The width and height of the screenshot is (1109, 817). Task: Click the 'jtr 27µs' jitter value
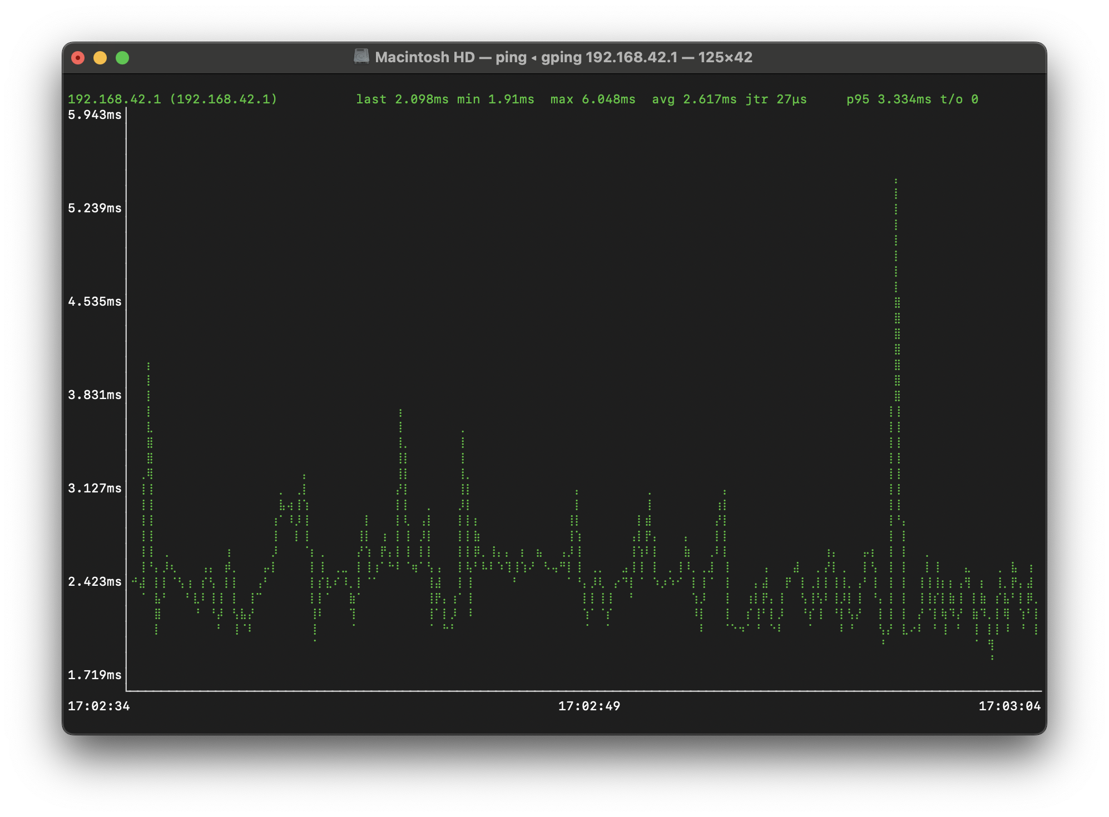coord(776,99)
